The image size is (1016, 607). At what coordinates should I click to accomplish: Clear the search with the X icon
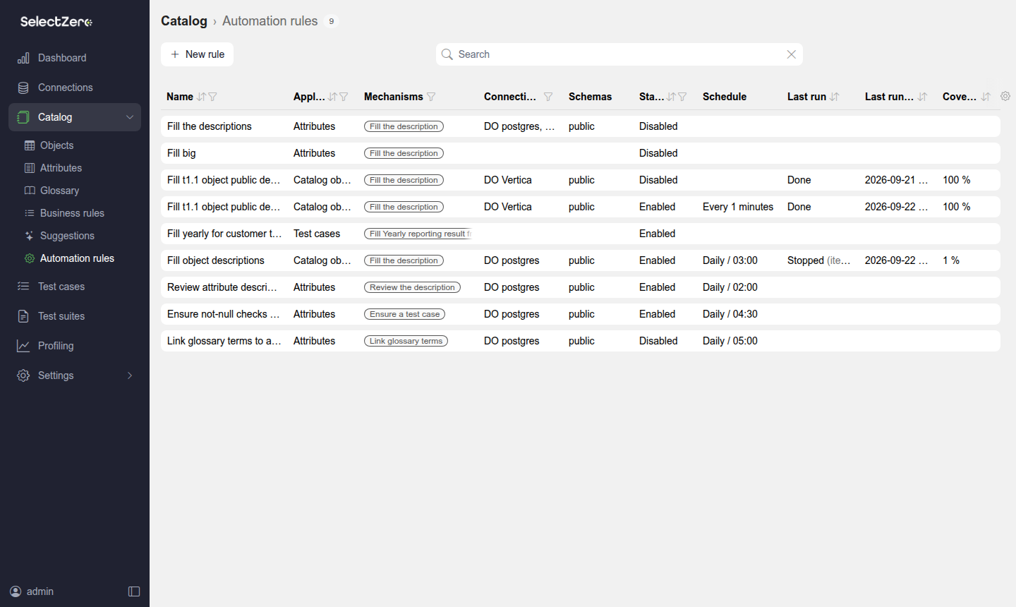[x=792, y=54]
